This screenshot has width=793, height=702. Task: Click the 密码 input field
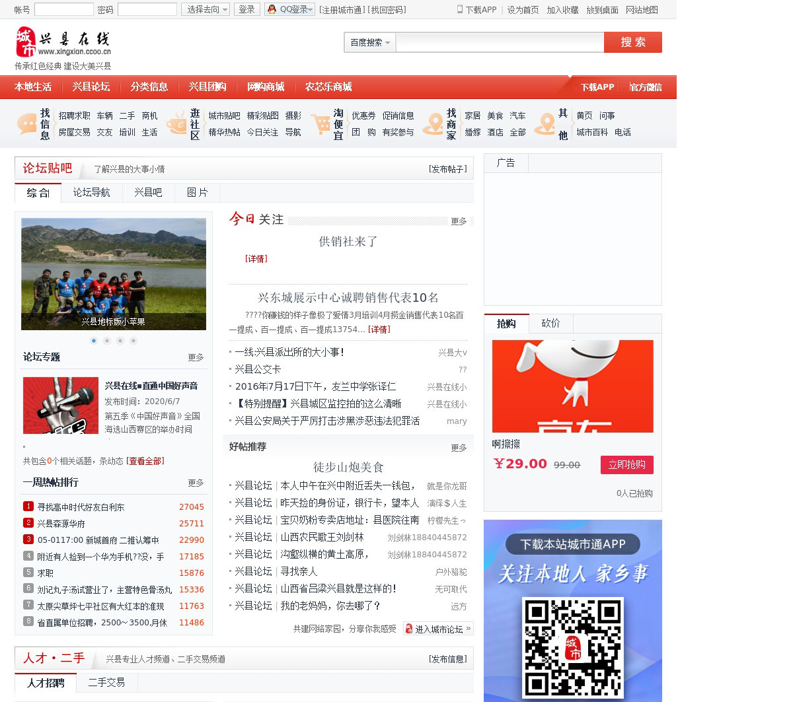pos(147,9)
